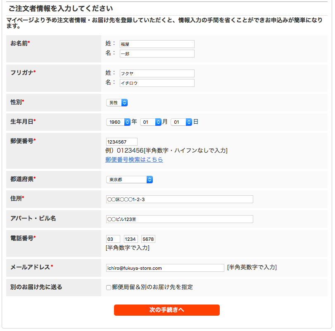Click the メールアドレス email input field
Viewport: 335px width, 331px height.
pyautogui.click(x=165, y=268)
